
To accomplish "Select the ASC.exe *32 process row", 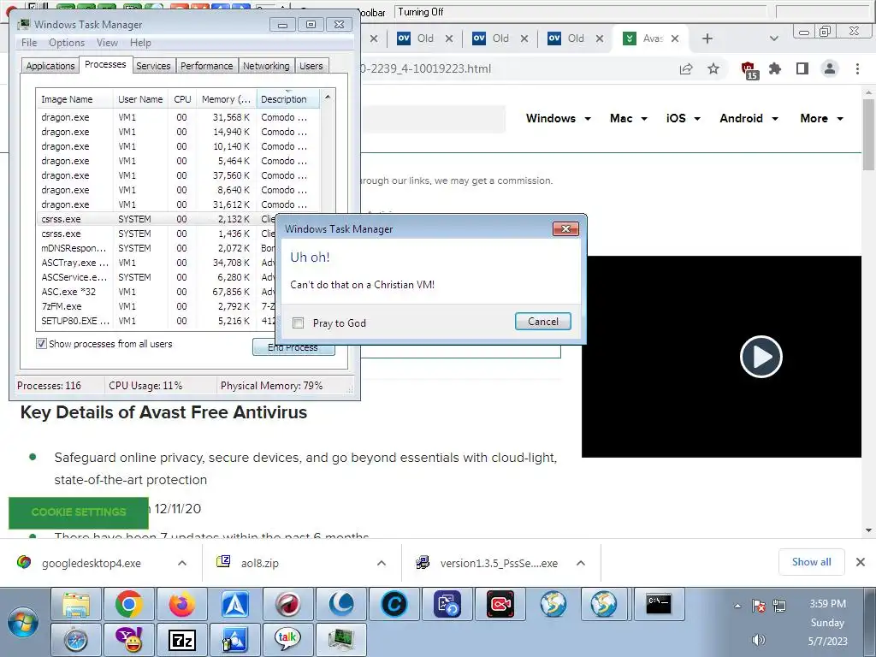I will 157,292.
